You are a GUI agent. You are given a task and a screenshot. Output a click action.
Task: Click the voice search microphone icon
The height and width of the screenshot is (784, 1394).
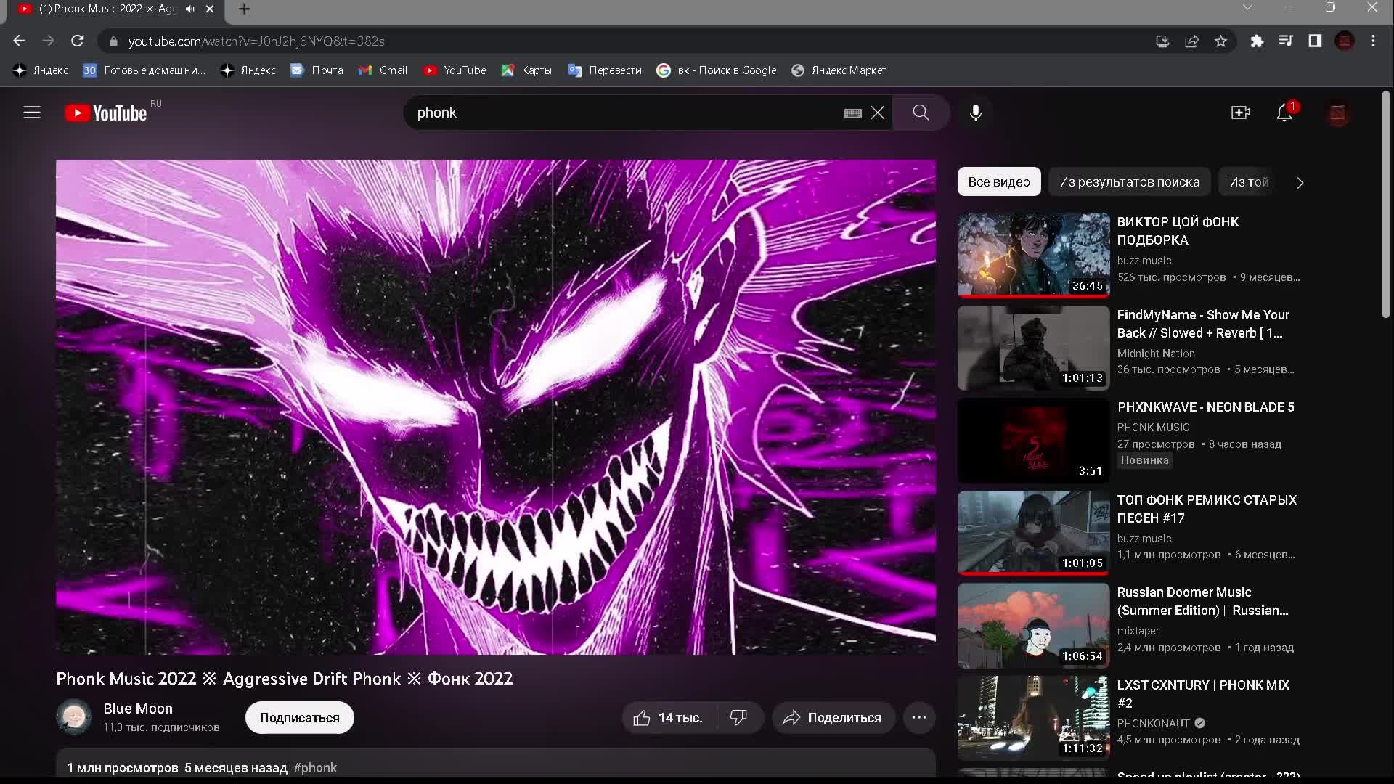976,113
